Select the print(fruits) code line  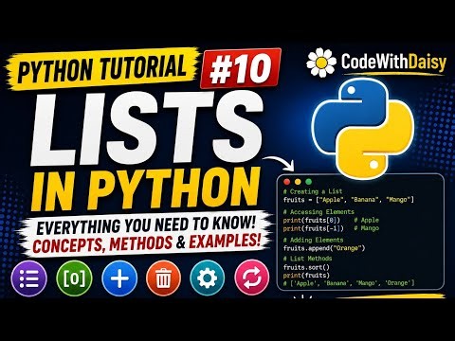pos(306,276)
